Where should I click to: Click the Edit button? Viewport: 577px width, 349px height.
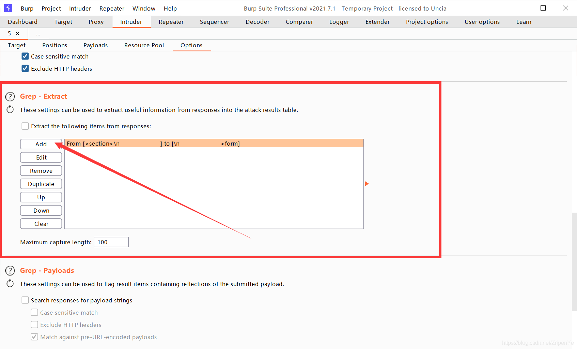(41, 157)
